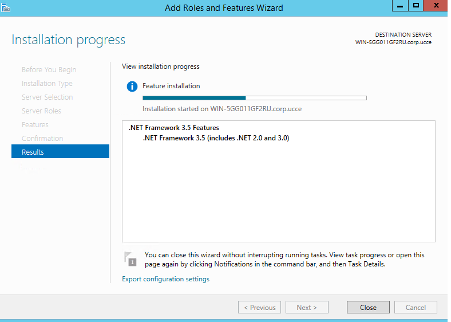Minimize the Add Roles wizard window
Viewport: 451px width, 322px height.
click(400, 6)
